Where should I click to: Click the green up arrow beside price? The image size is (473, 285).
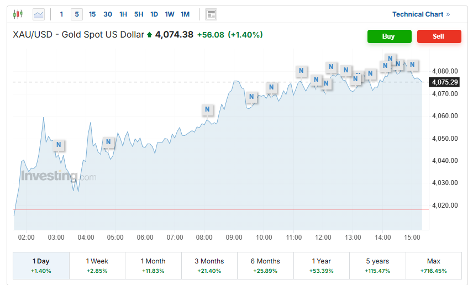pyautogui.click(x=149, y=35)
